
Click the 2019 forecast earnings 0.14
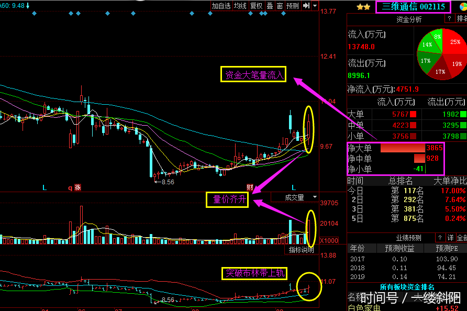[x=399, y=277]
